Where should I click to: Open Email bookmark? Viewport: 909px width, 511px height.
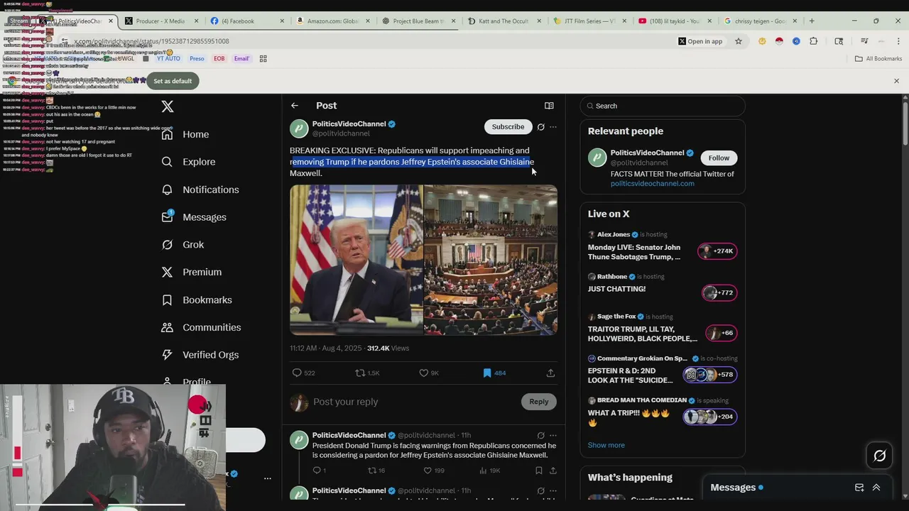click(241, 58)
